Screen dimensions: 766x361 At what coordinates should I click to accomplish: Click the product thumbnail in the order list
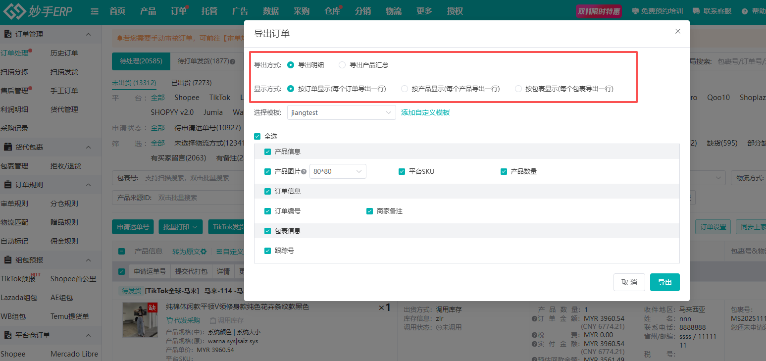(x=140, y=319)
